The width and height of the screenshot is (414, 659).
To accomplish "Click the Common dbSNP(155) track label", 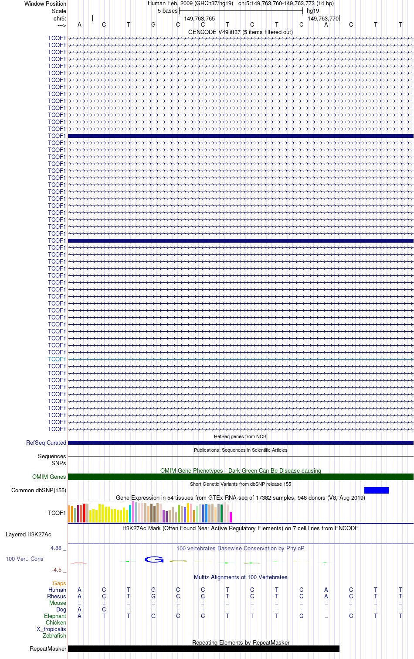I will (x=39, y=490).
